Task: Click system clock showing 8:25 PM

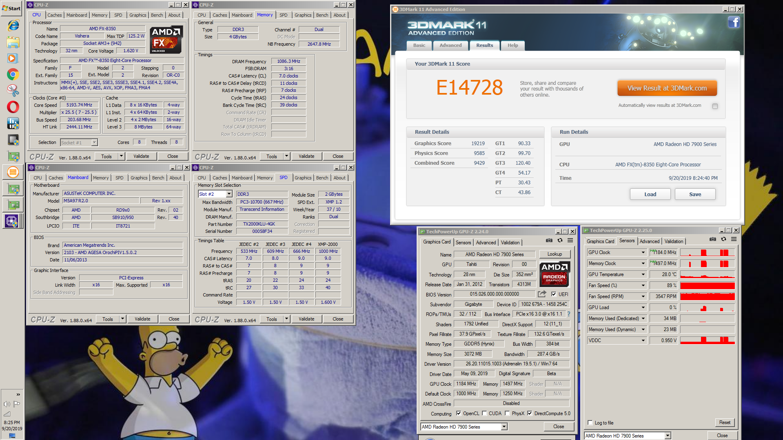Action: point(12,422)
